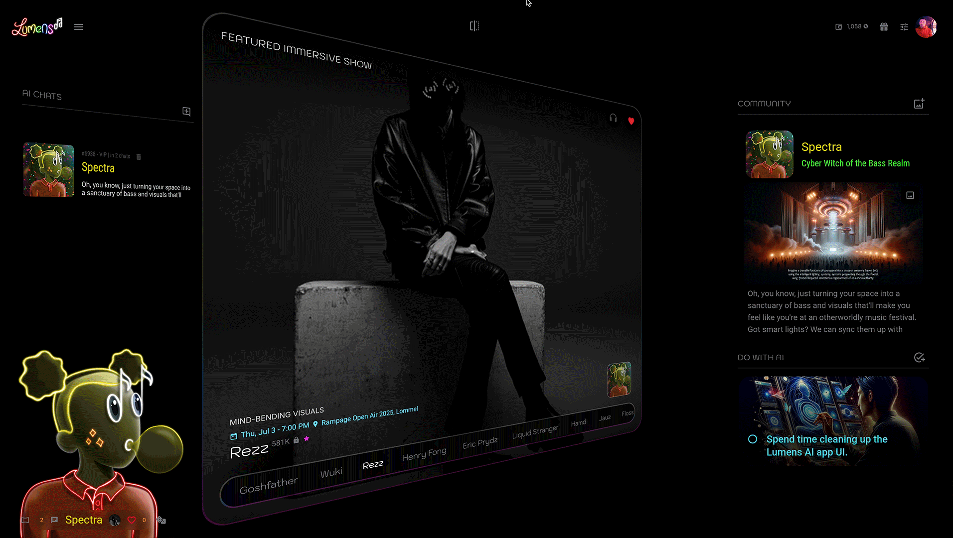Click Spectra name label under character
953x538 pixels.
84,520
